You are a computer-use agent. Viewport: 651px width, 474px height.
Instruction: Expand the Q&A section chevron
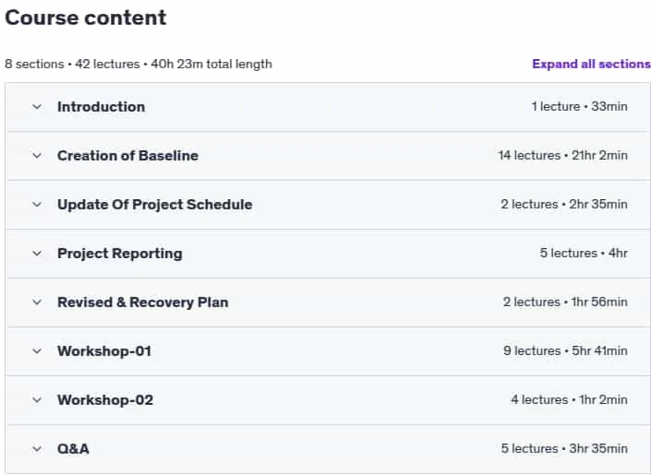pyautogui.click(x=37, y=449)
